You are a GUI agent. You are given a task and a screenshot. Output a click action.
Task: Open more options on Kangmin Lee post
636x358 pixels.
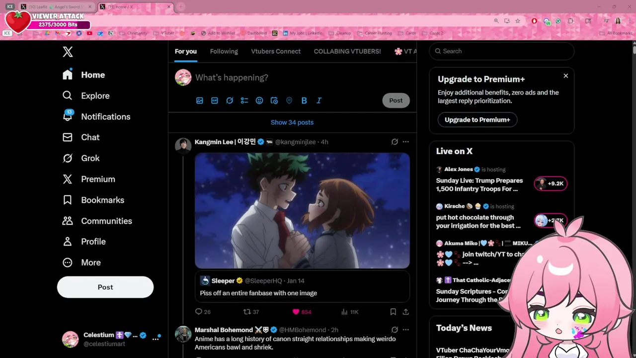pos(406,142)
